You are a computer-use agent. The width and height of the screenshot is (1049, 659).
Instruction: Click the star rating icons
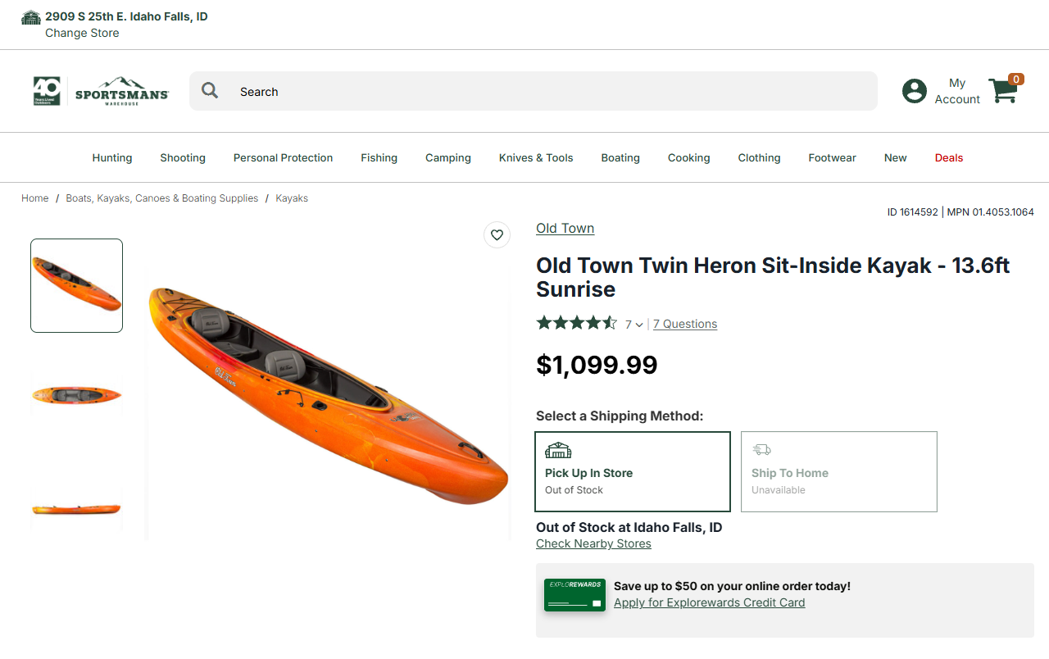click(x=577, y=323)
